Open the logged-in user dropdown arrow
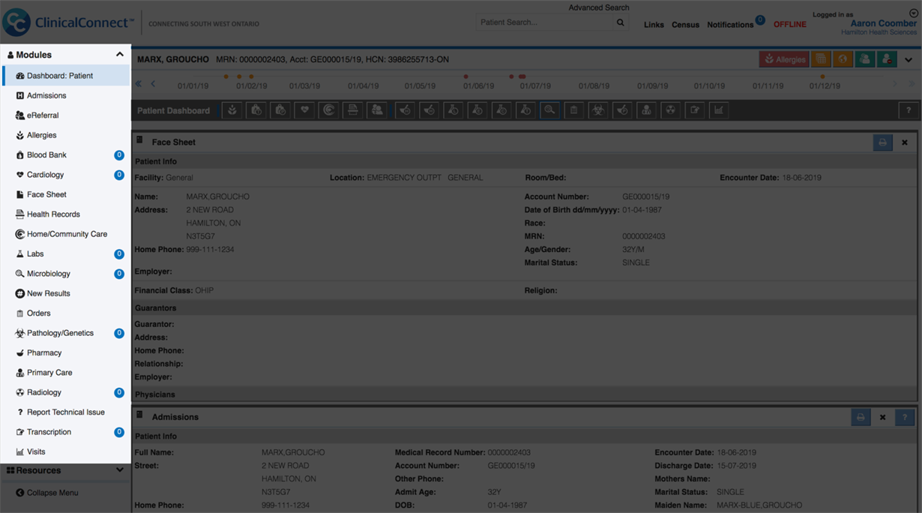This screenshot has width=922, height=513. 914,13
